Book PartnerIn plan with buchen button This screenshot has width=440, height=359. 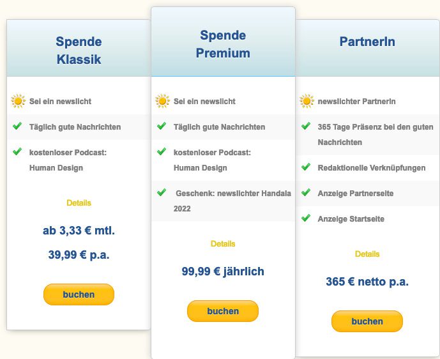coord(367,321)
